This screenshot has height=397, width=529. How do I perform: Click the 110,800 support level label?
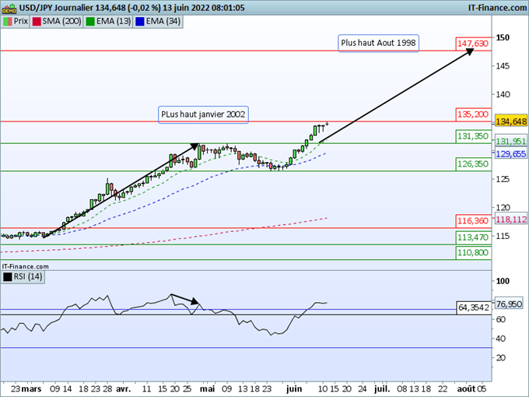point(473,253)
